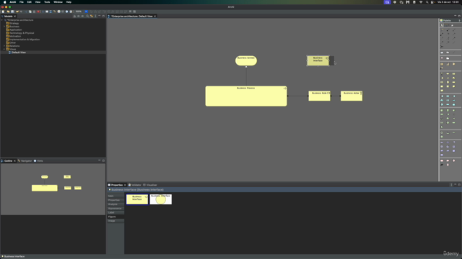
Task: Select the Application folder
Action: click(15, 29)
